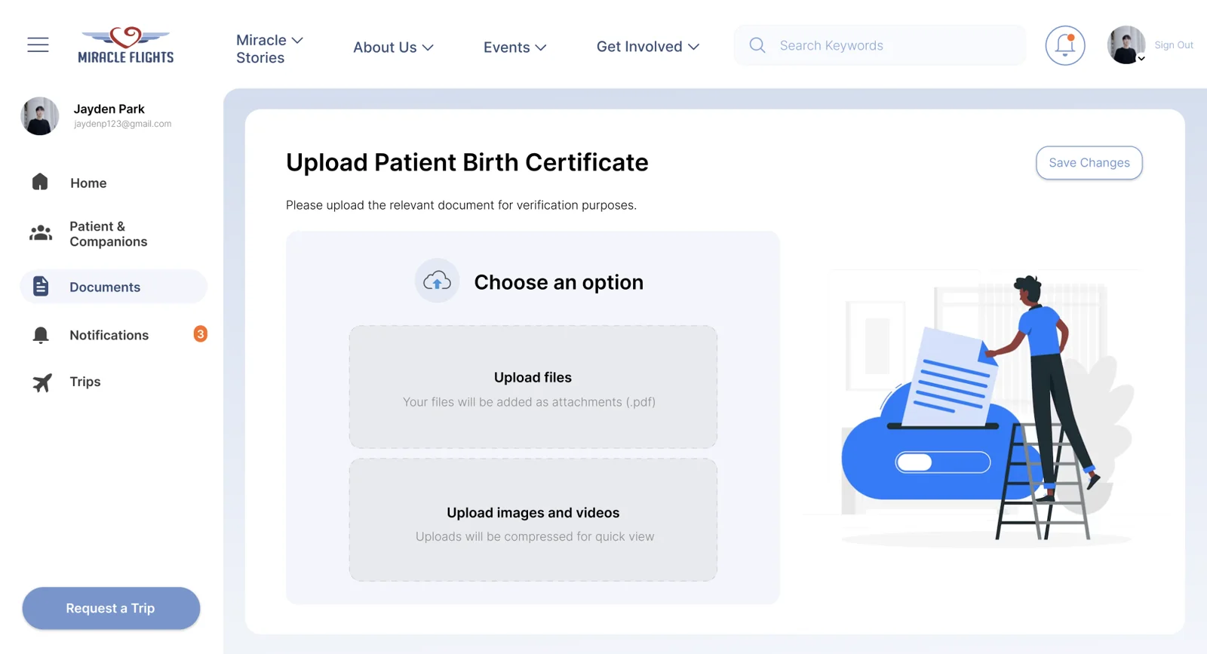Click the cloud upload icon
The image size is (1207, 654).
pyautogui.click(x=437, y=281)
